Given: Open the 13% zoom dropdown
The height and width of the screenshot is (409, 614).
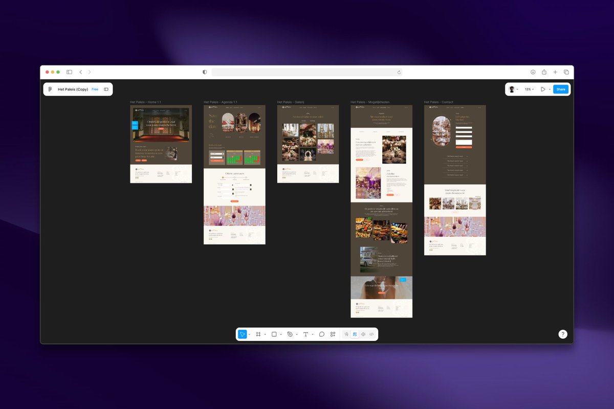Looking at the screenshot, I should point(529,89).
